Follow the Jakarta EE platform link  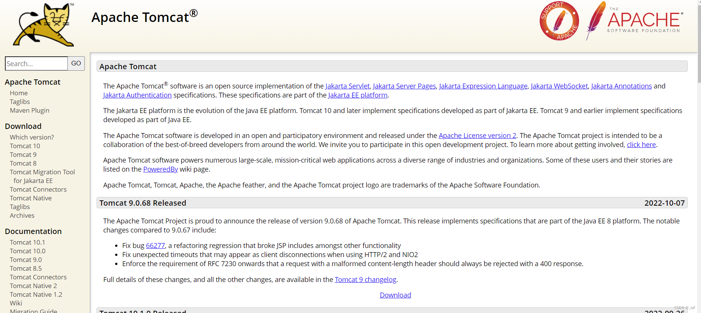tap(358, 95)
